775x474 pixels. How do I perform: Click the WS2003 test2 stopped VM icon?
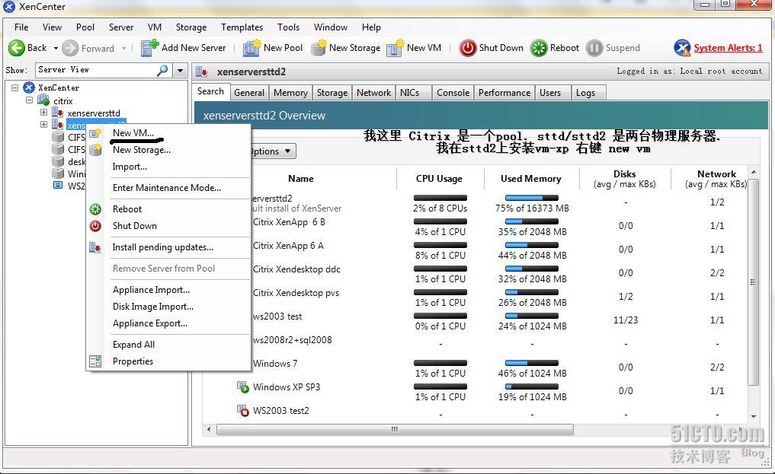pos(242,410)
